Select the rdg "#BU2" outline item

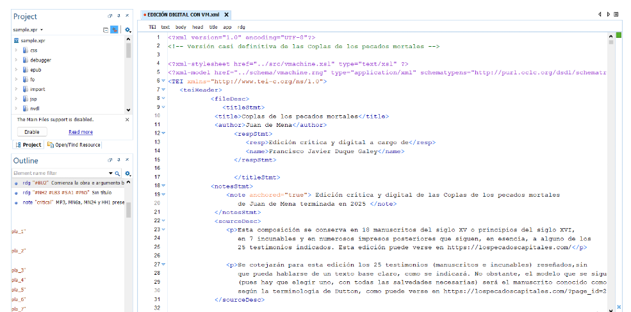pos(68,183)
